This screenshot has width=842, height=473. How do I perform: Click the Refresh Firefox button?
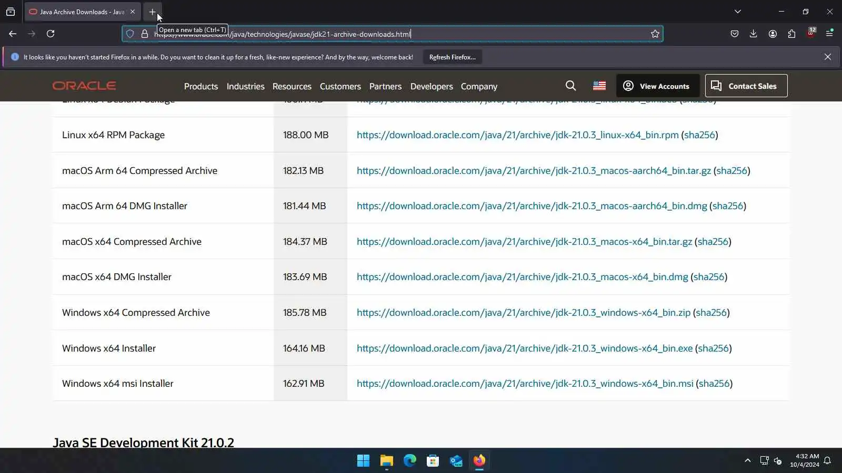click(453, 57)
